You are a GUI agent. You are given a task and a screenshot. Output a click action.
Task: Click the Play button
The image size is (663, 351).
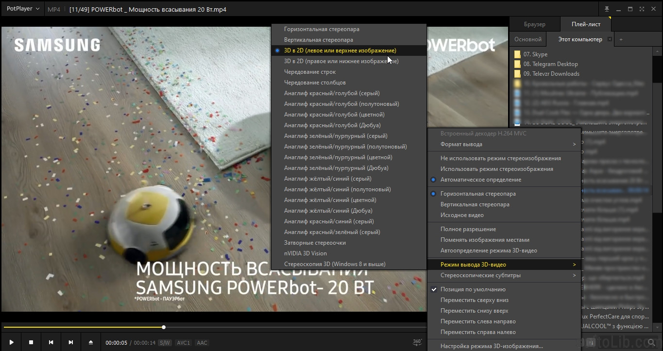point(11,342)
